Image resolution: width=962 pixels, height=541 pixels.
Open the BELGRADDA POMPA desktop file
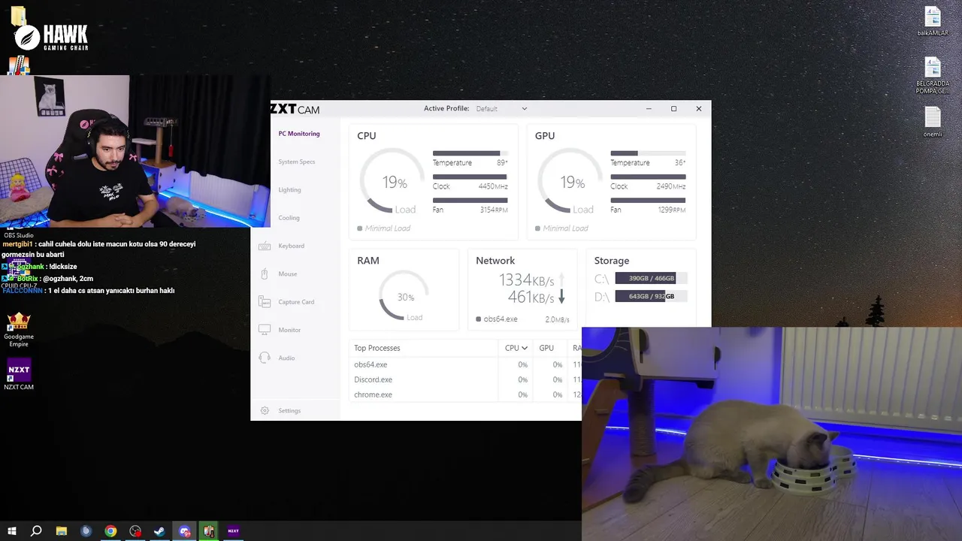(933, 75)
